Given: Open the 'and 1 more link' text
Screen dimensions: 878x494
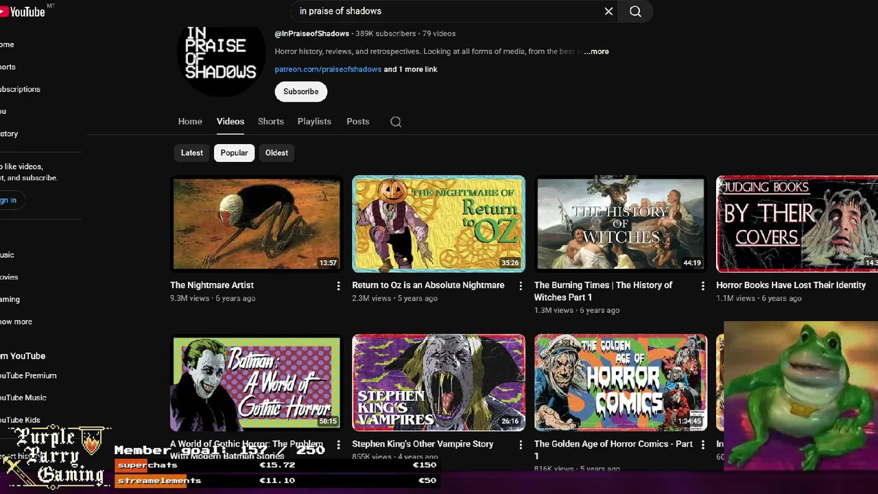Looking at the screenshot, I should [410, 69].
